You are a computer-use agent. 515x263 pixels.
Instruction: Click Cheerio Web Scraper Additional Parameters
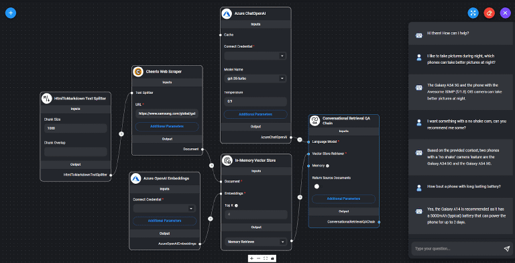pos(167,127)
